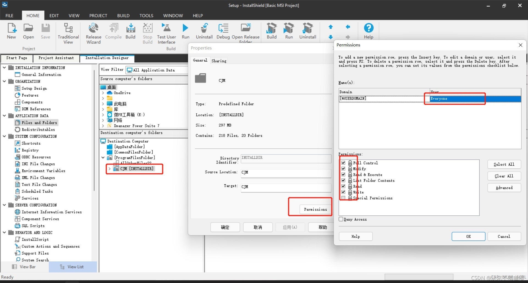Collapse the [ProgramFilesFolder] node

tap(103, 157)
